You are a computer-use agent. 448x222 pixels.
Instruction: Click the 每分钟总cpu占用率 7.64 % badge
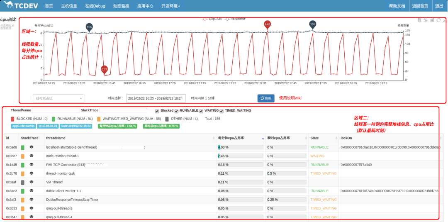tap(117, 126)
